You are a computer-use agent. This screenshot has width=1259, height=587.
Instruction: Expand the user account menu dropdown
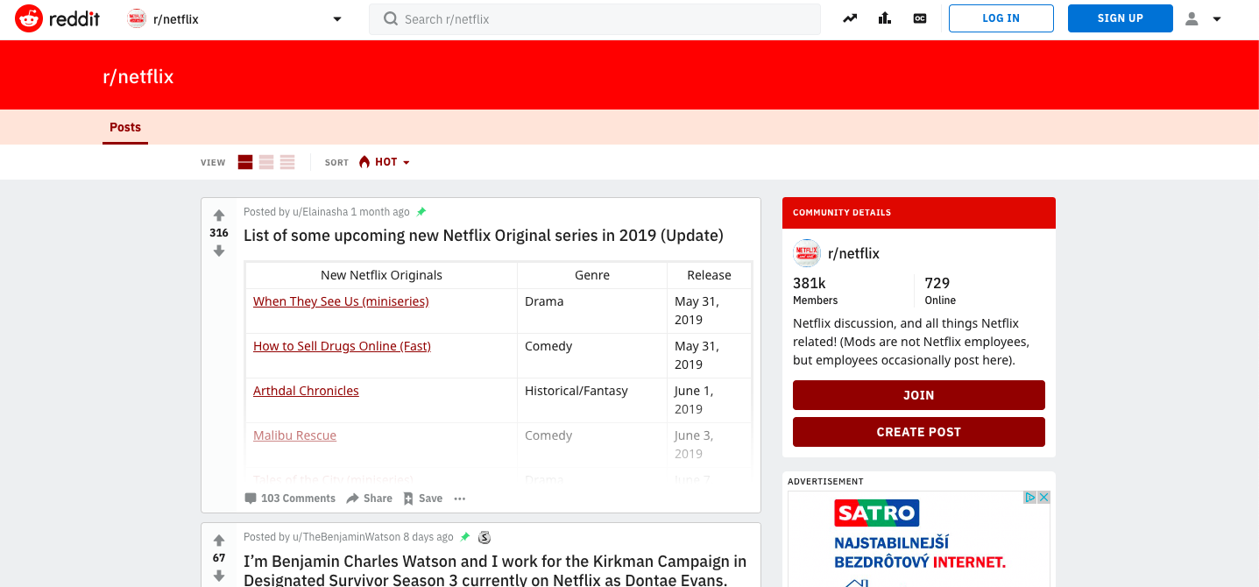coord(1203,18)
